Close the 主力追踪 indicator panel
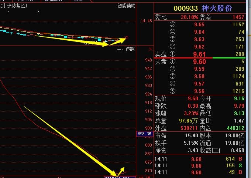The image size is (251, 178). 150,49
